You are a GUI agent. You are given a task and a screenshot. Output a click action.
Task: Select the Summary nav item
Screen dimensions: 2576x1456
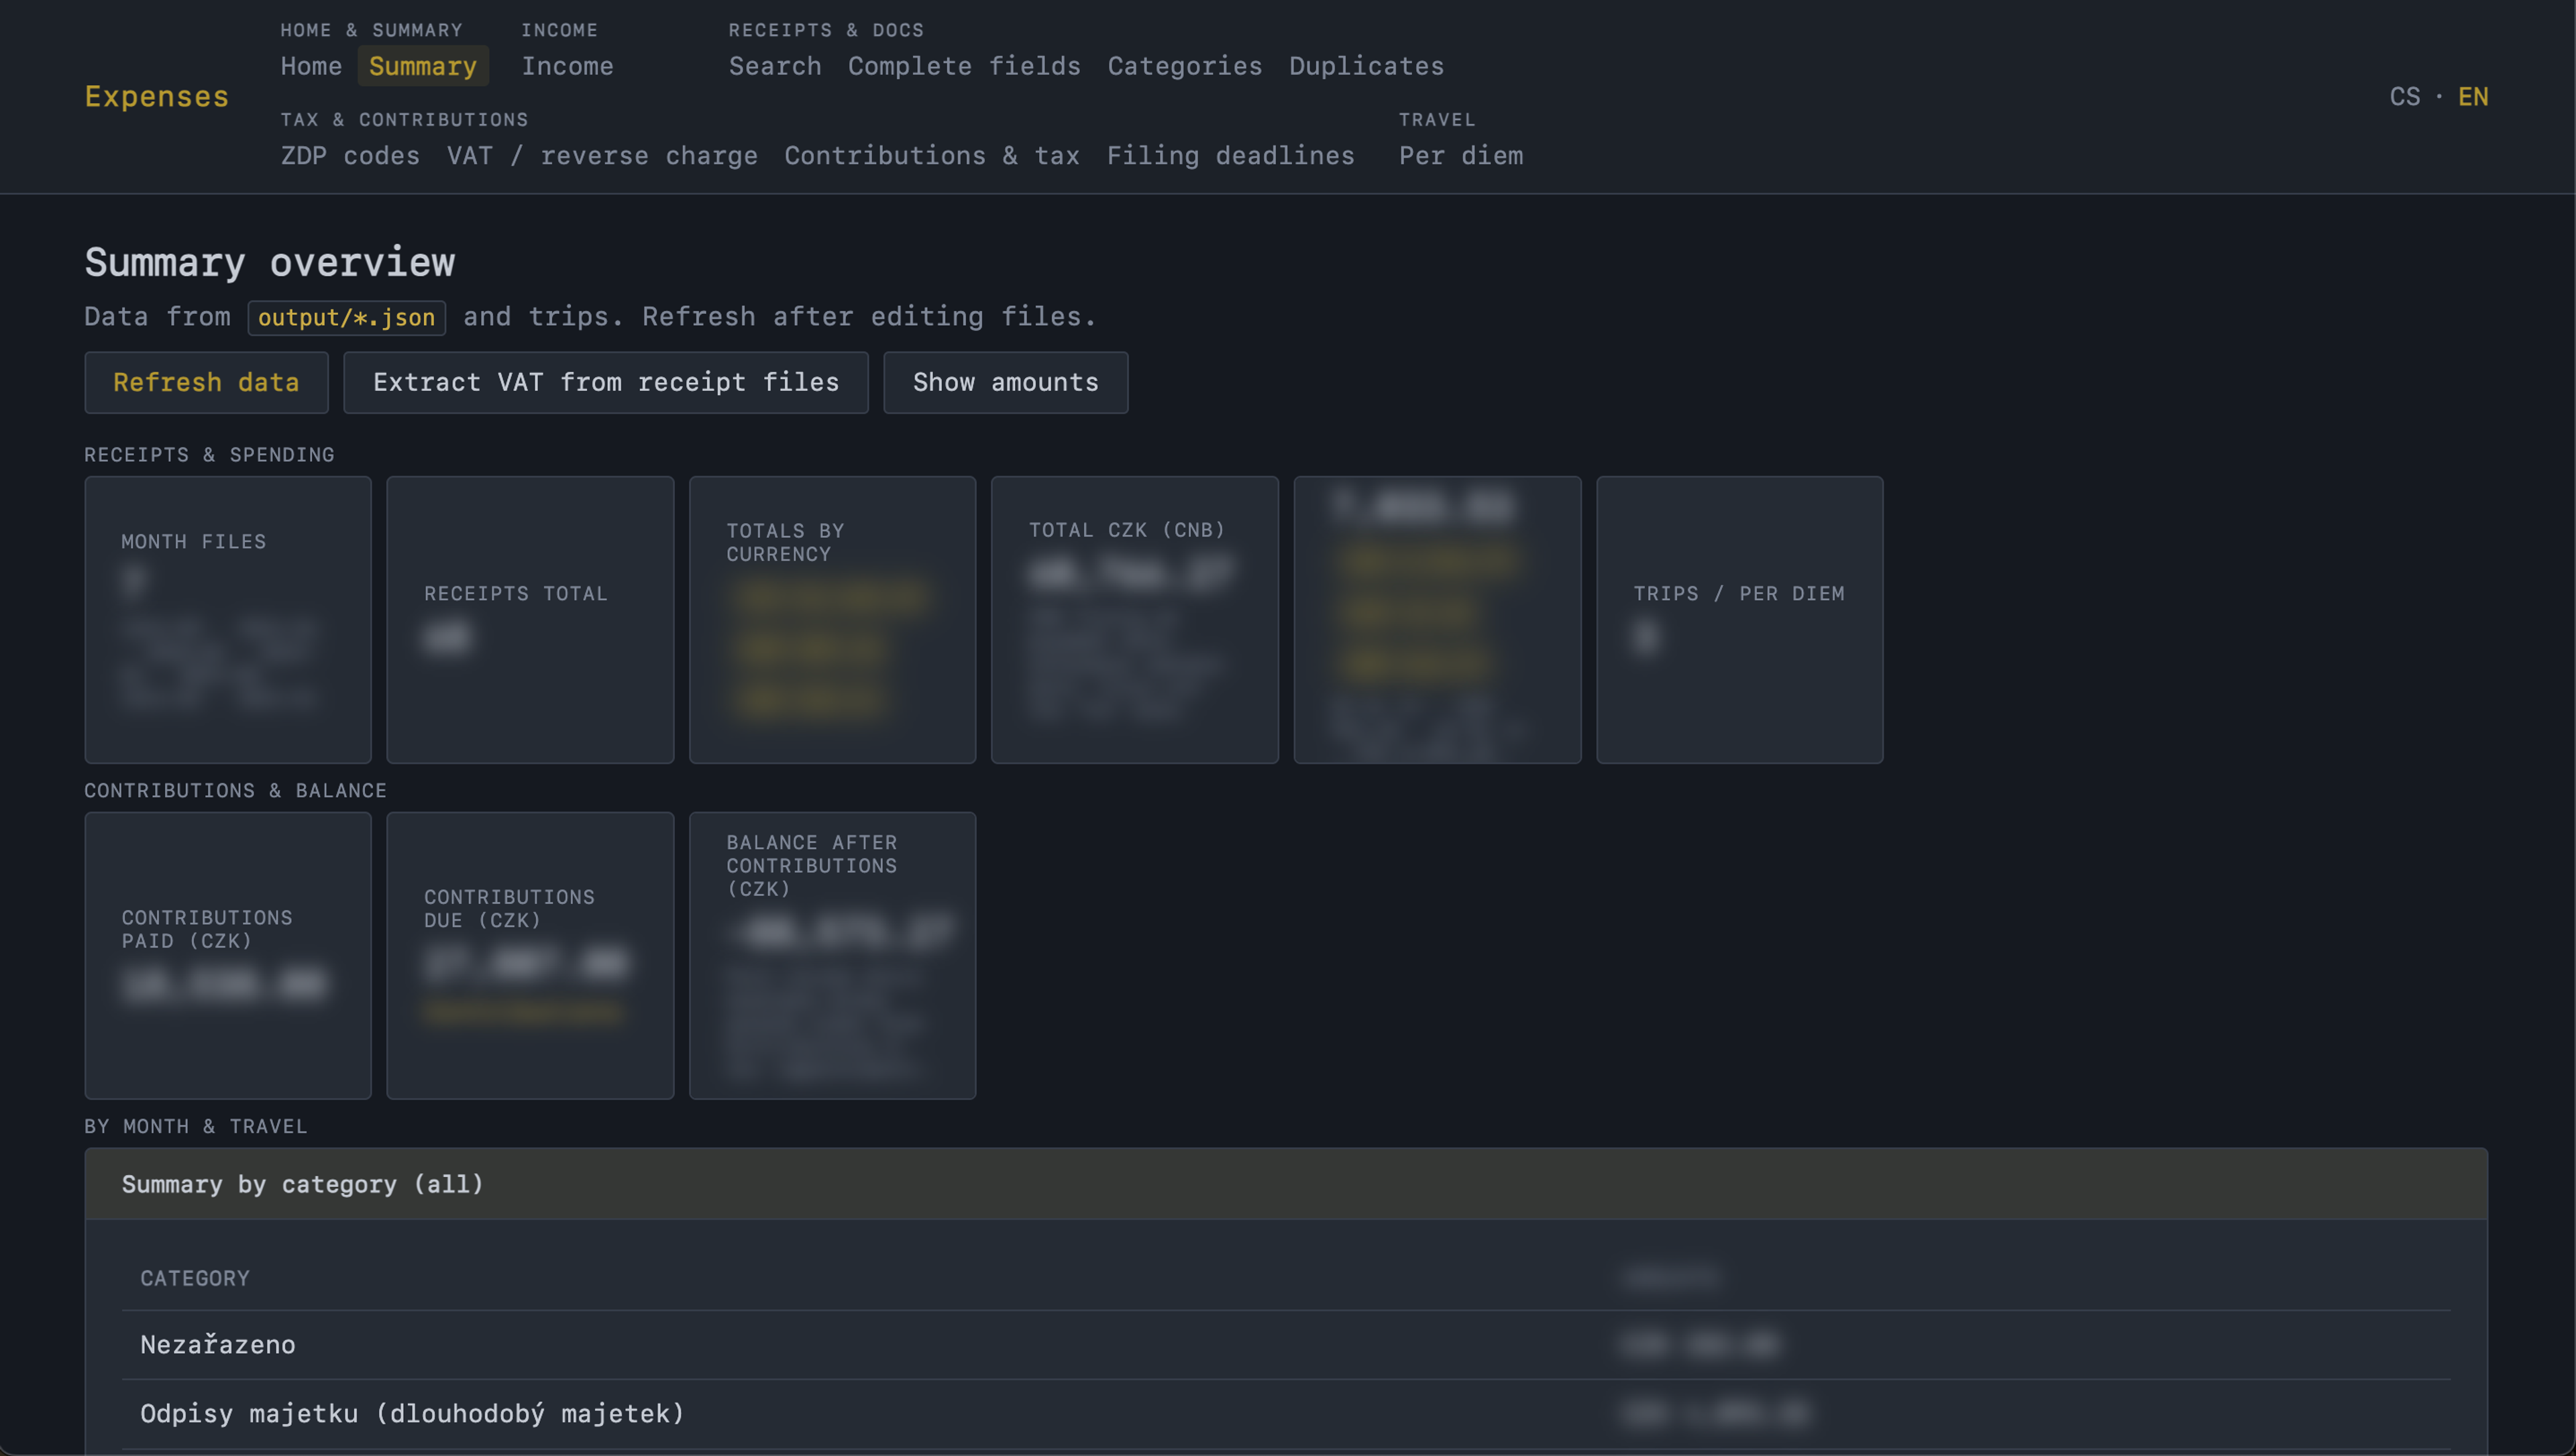423,66
